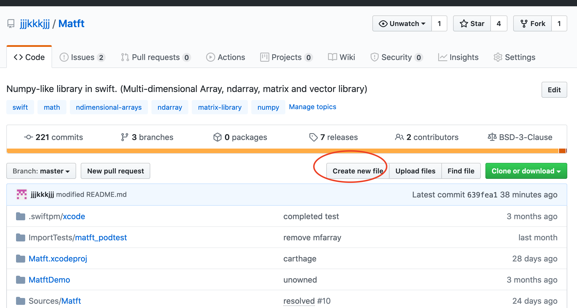Open the Unwatch notifications dropdown

402,23
